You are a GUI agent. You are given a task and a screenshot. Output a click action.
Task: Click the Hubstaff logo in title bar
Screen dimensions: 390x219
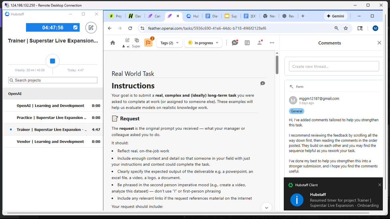7,14
